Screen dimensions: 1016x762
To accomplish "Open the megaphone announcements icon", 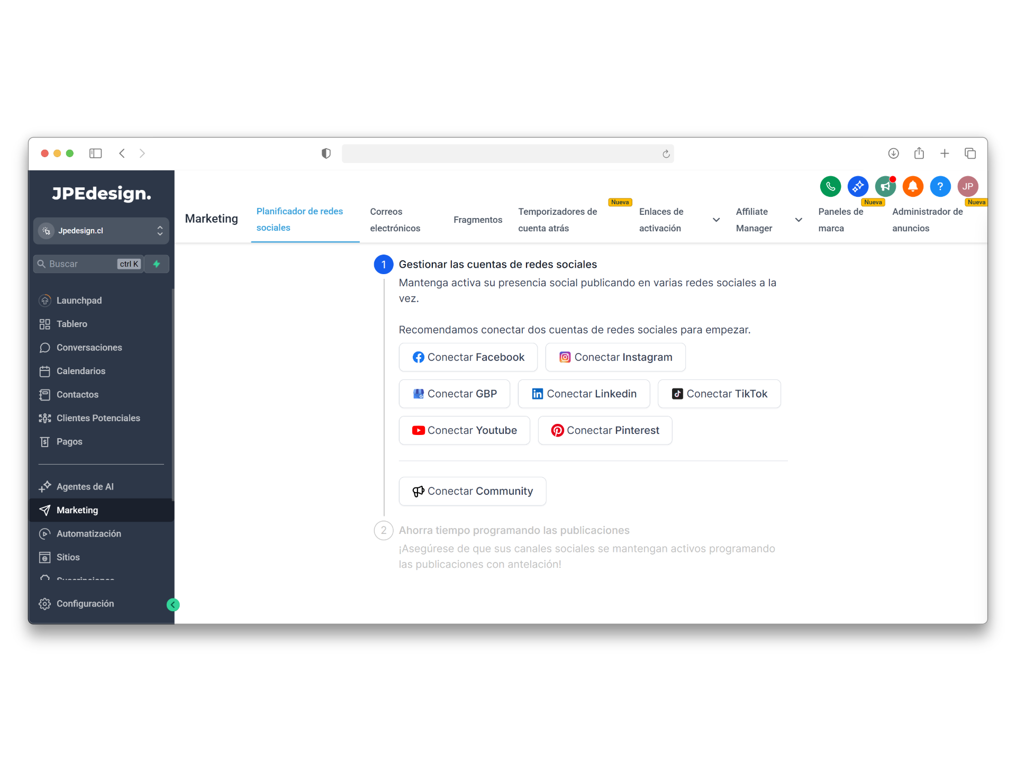I will [885, 186].
